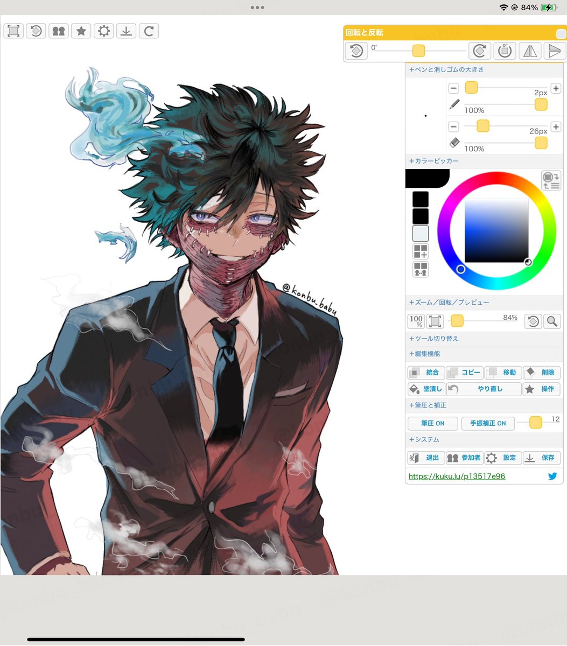Viewport: 567px width, 646px height.
Task: Set zoom to 100% button
Action: pyautogui.click(x=416, y=321)
